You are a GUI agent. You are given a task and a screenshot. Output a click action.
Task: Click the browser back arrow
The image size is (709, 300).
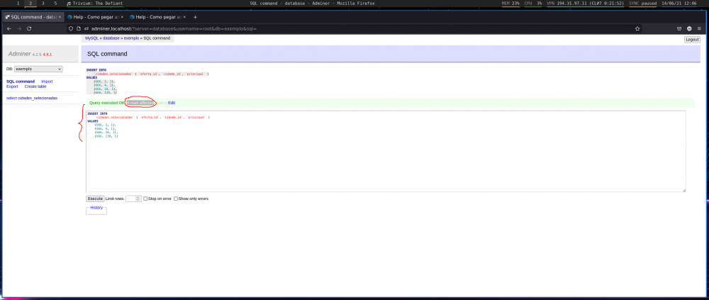click(7, 28)
